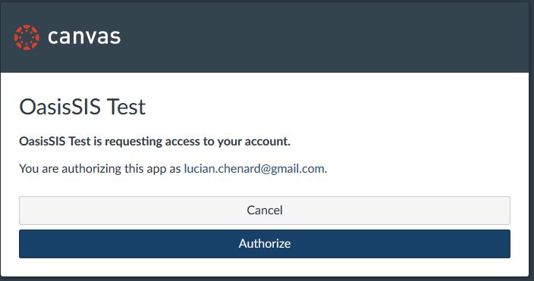Click the white canvas wordmark text

point(84,37)
